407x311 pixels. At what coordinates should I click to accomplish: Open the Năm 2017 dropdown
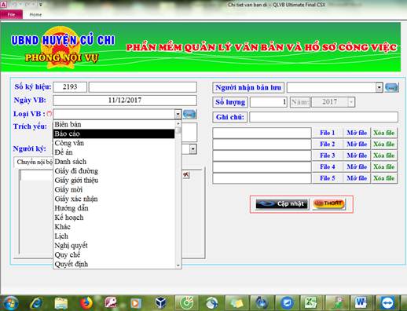(x=351, y=102)
